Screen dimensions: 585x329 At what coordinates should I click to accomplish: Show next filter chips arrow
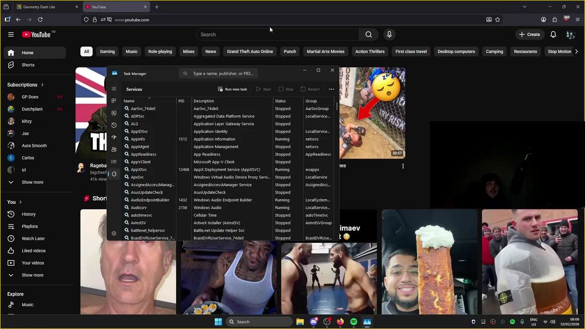tap(576, 52)
